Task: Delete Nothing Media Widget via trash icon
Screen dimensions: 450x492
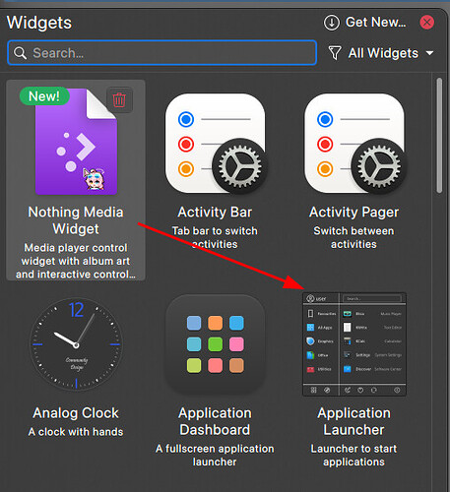Action: pyautogui.click(x=119, y=99)
